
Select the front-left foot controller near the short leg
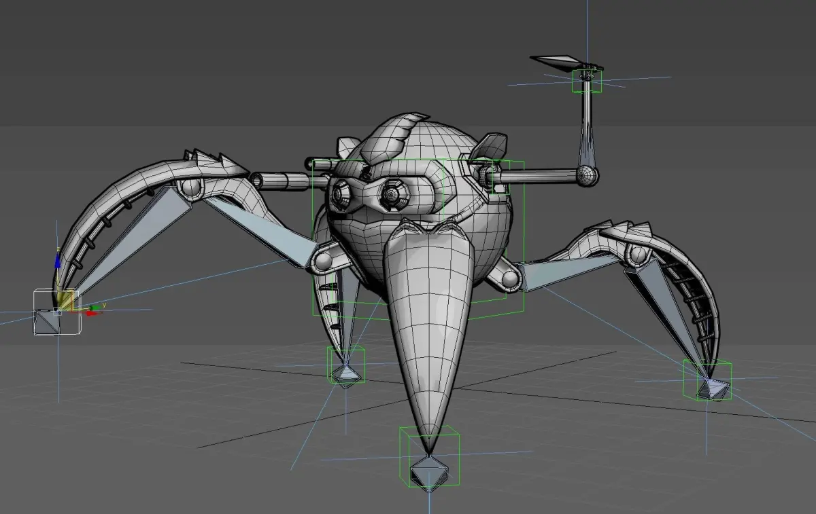point(346,367)
